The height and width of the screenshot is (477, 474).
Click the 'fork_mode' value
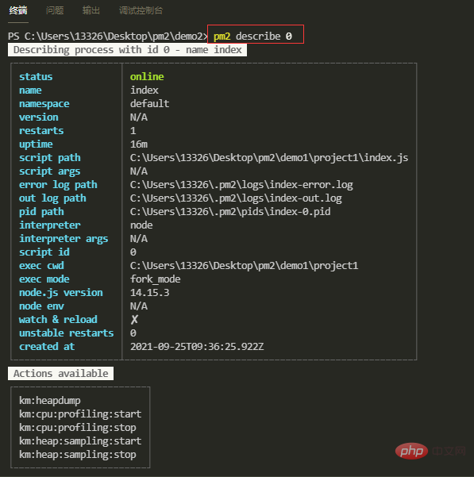tap(155, 279)
